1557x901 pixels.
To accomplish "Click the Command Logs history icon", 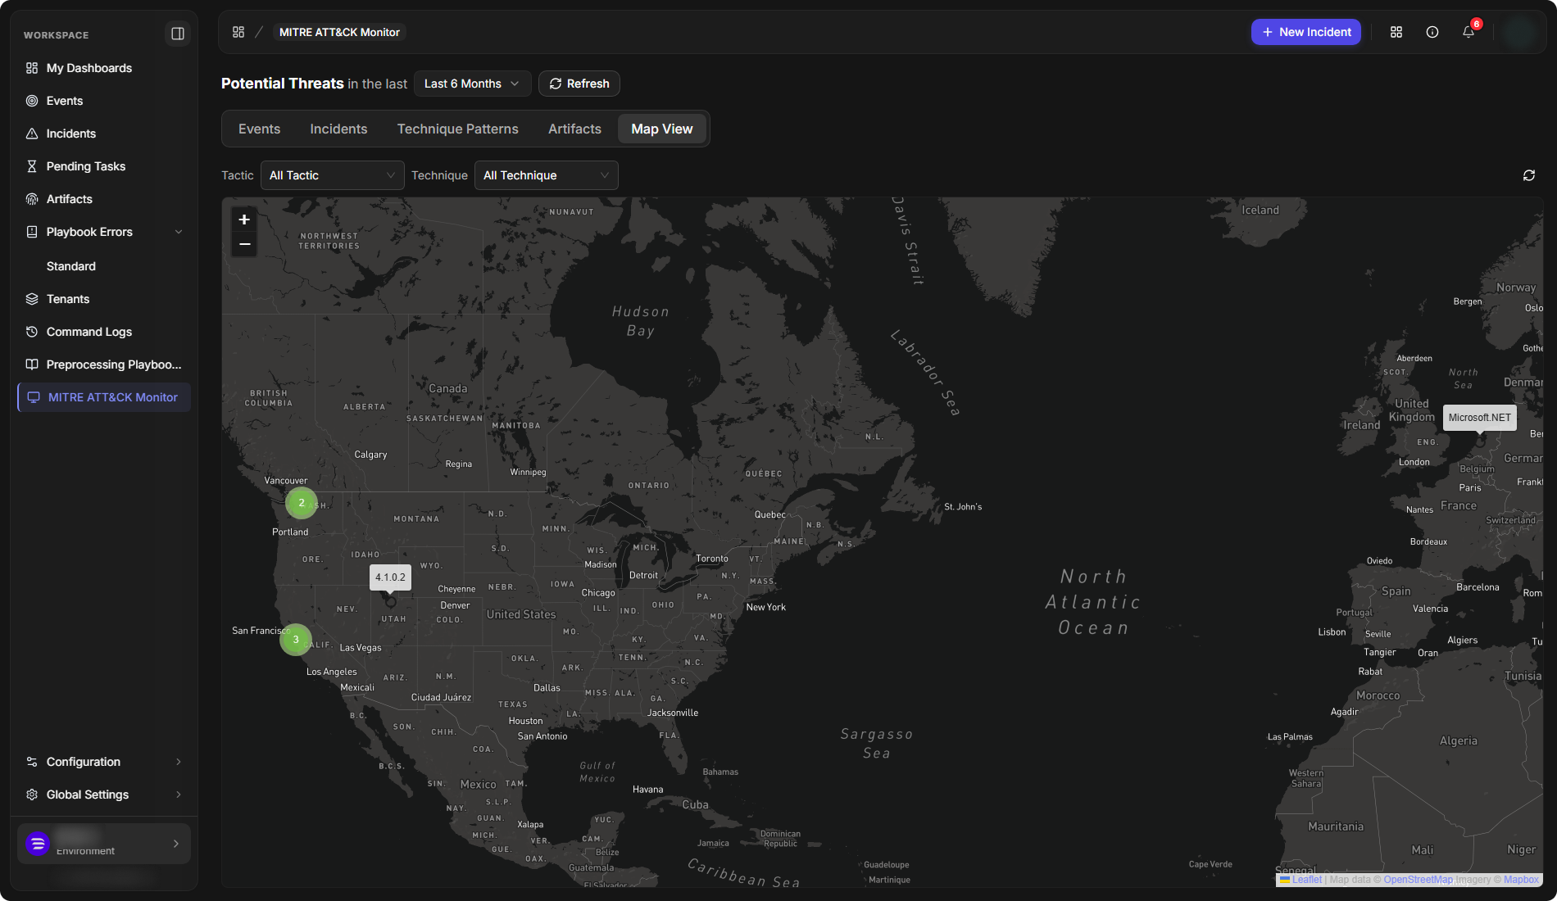I will 32,332.
